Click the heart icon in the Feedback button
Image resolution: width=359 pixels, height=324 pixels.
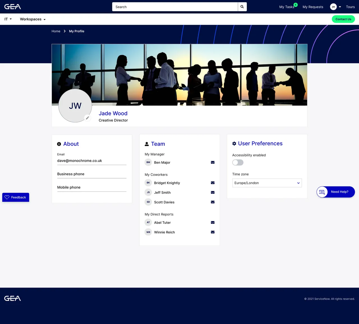[x=7, y=197]
